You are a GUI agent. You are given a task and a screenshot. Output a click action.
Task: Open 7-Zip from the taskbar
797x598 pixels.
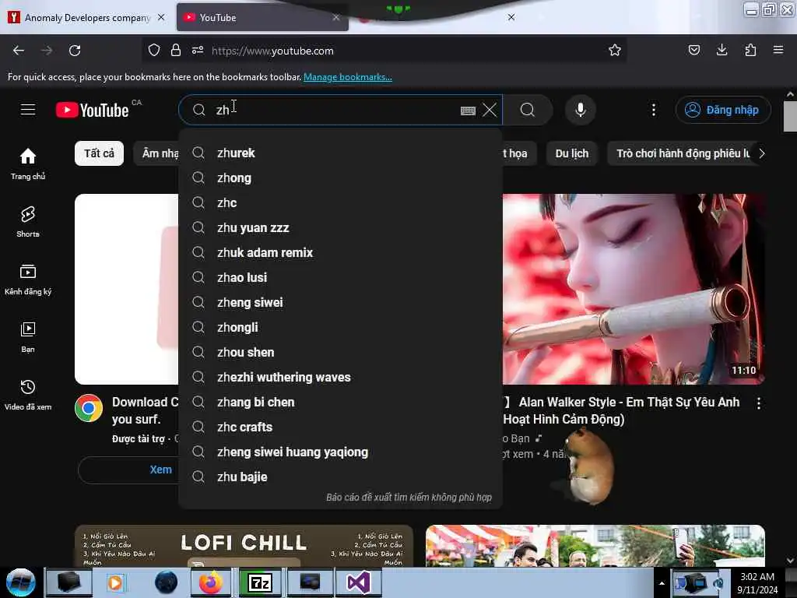coord(260,582)
